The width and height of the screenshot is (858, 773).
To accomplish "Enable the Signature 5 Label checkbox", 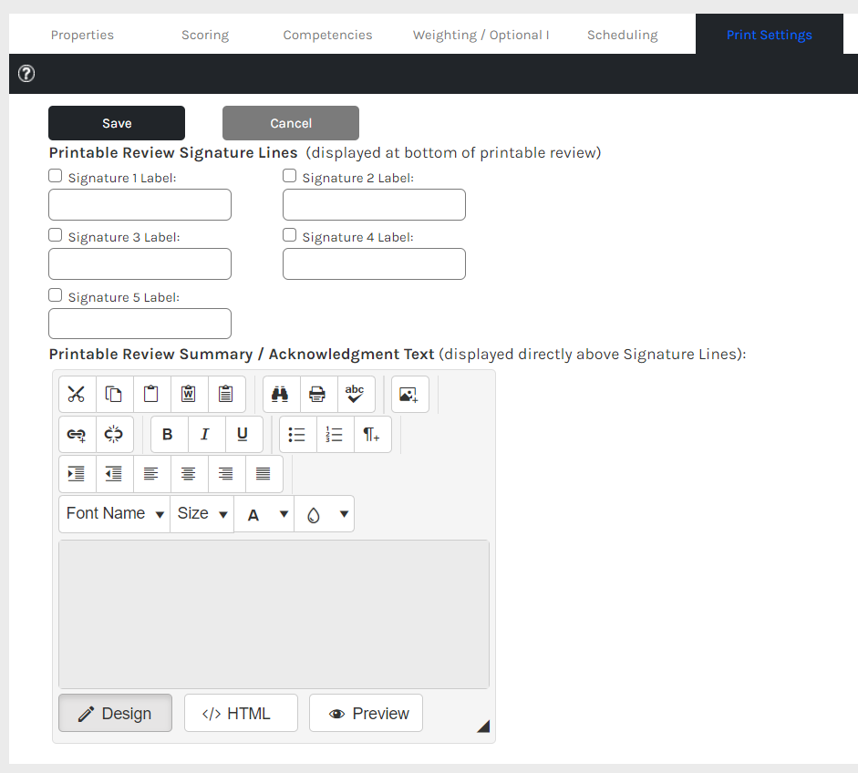I will (56, 294).
